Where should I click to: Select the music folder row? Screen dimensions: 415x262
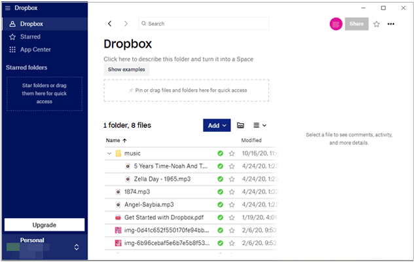coord(190,153)
